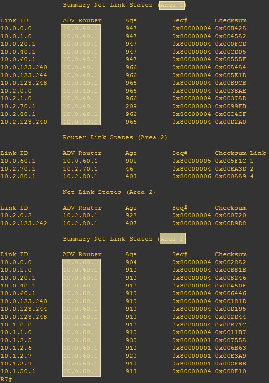269x383 pixels.
Task: Click Link ID 10.1.2.9
Action: [16, 364]
